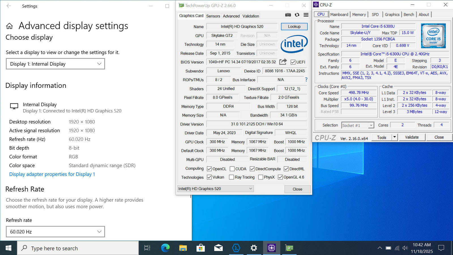The image size is (453, 255).
Task: Switch to the Sensors tab in GPU-Z
Action: [213, 16]
